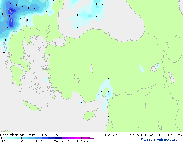183x142 pixels.
Task: Click the above-50 mm arrow tip of legend
Action: 91,138
